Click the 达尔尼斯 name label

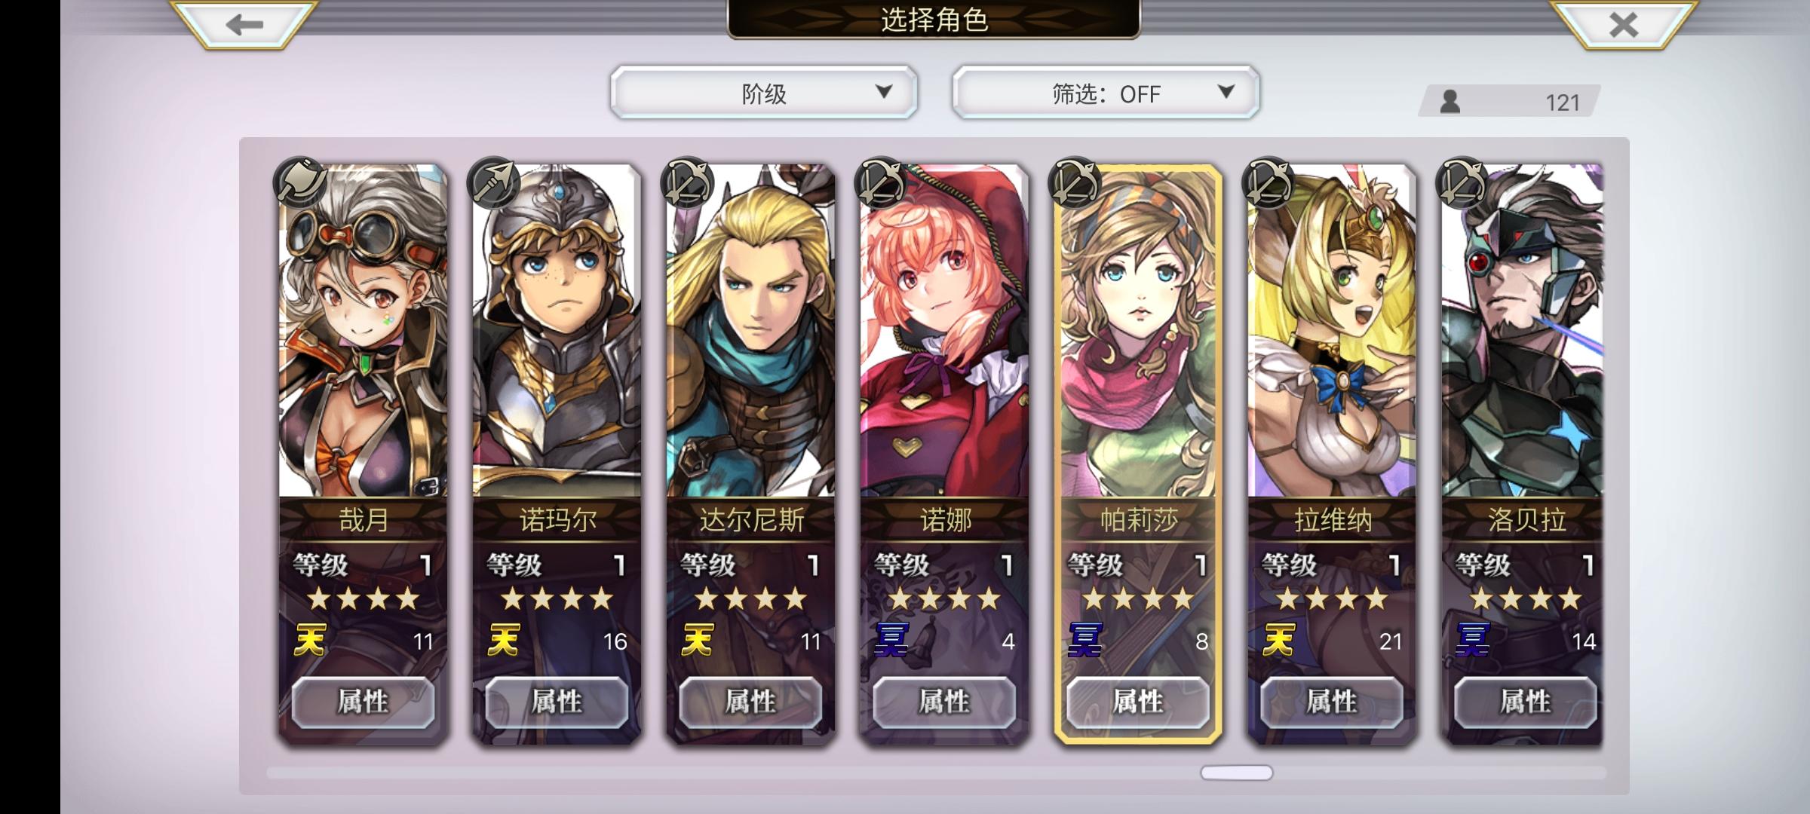tap(751, 520)
